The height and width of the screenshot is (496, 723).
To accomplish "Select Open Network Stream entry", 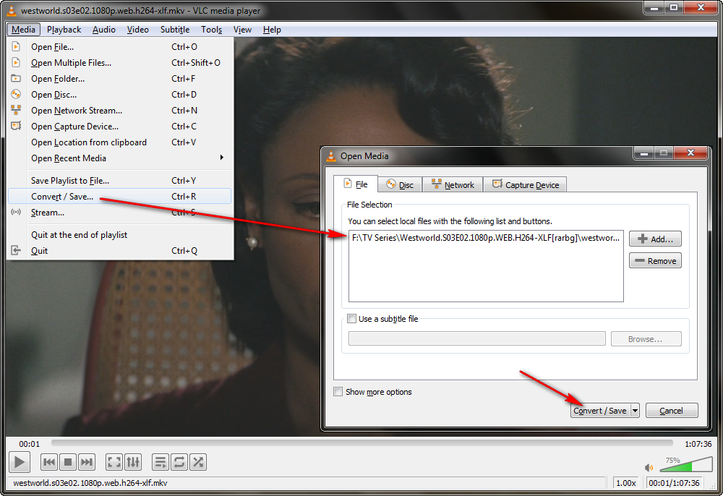I will click(x=119, y=111).
